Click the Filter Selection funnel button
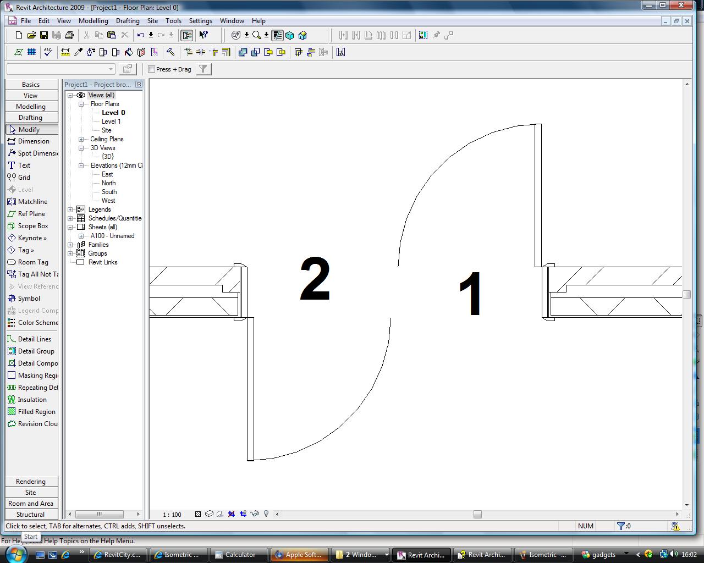 204,69
